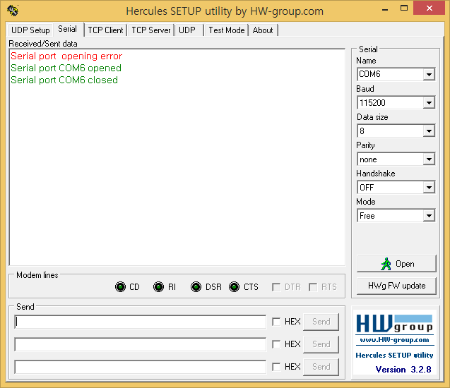
Task: Click Send button for first line
Action: [x=321, y=322]
